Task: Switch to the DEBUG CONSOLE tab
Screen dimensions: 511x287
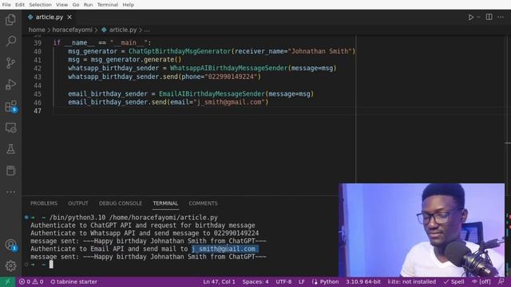Action: click(x=121, y=203)
